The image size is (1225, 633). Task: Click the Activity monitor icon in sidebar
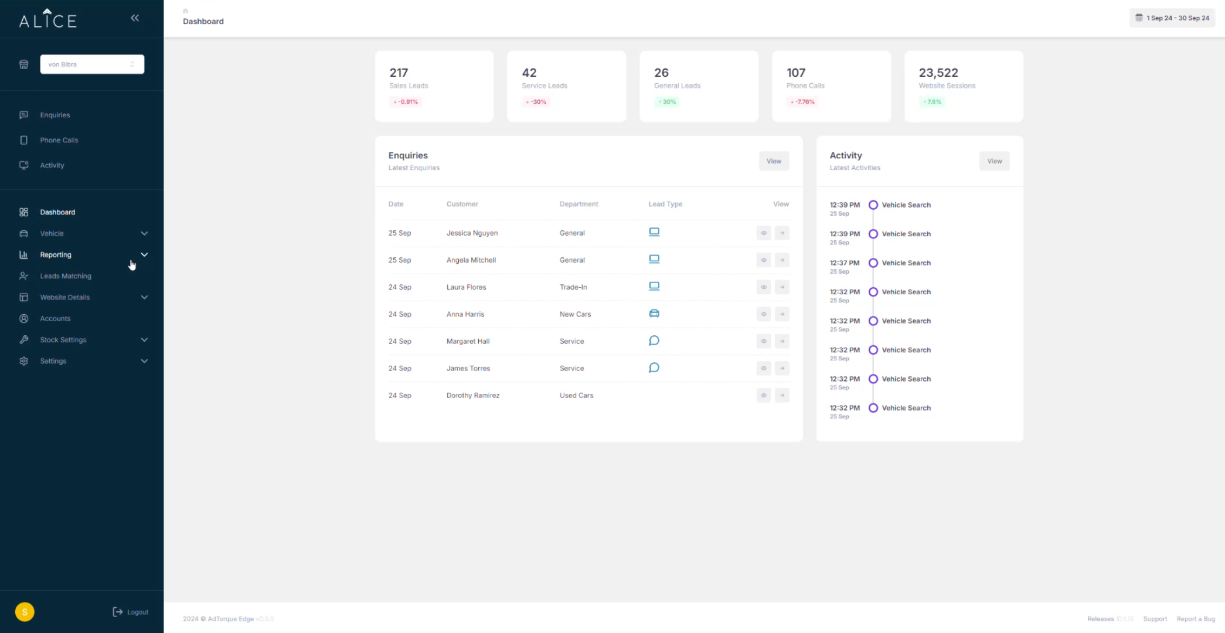coord(23,165)
